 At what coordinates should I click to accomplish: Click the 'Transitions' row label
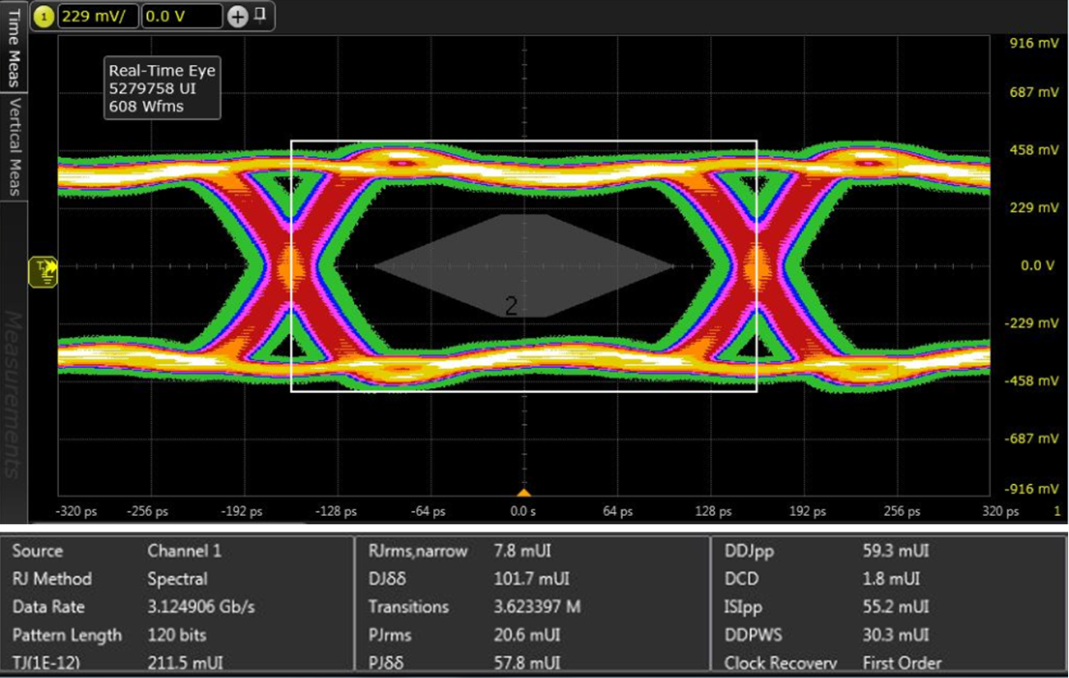click(408, 607)
